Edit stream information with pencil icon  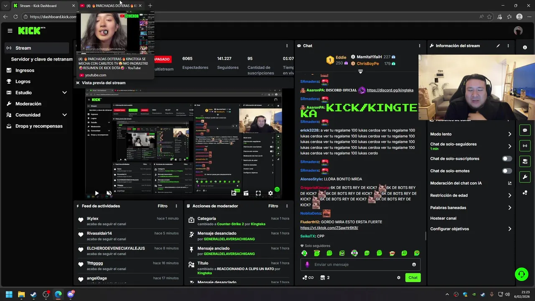[x=498, y=46]
